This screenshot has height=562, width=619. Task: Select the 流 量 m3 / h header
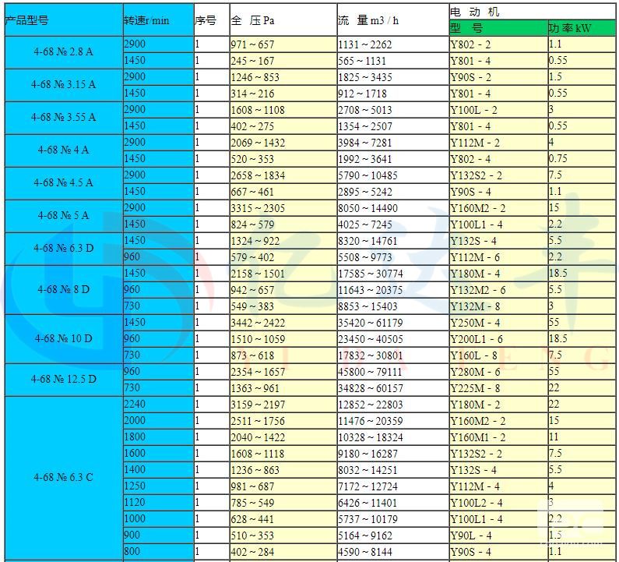click(391, 20)
